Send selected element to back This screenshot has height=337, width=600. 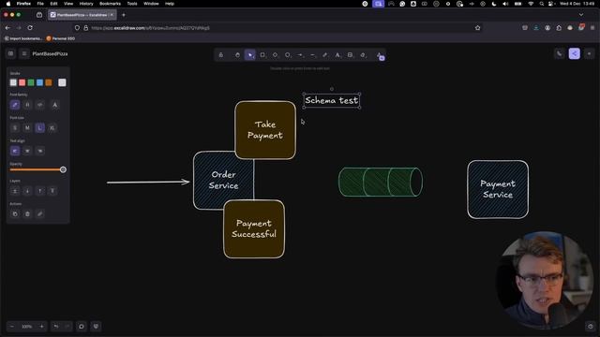(x=15, y=191)
